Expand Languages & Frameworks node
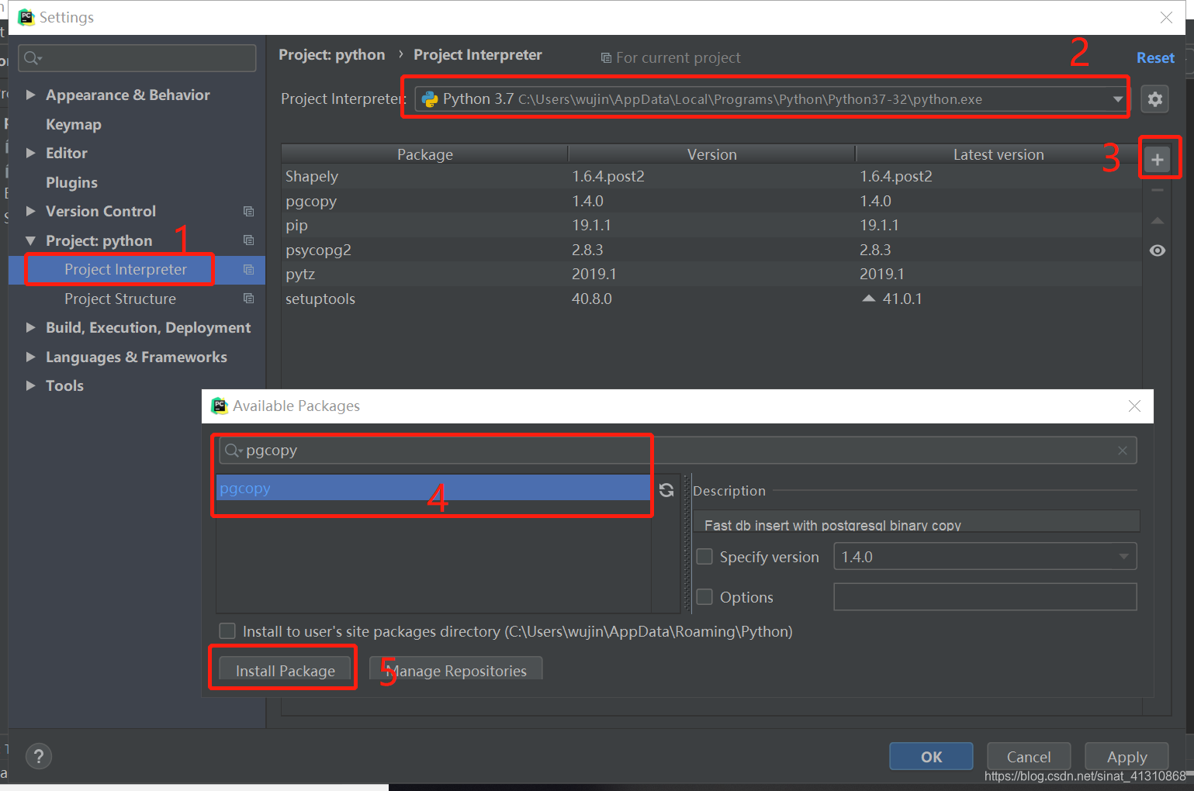 click(x=31, y=357)
